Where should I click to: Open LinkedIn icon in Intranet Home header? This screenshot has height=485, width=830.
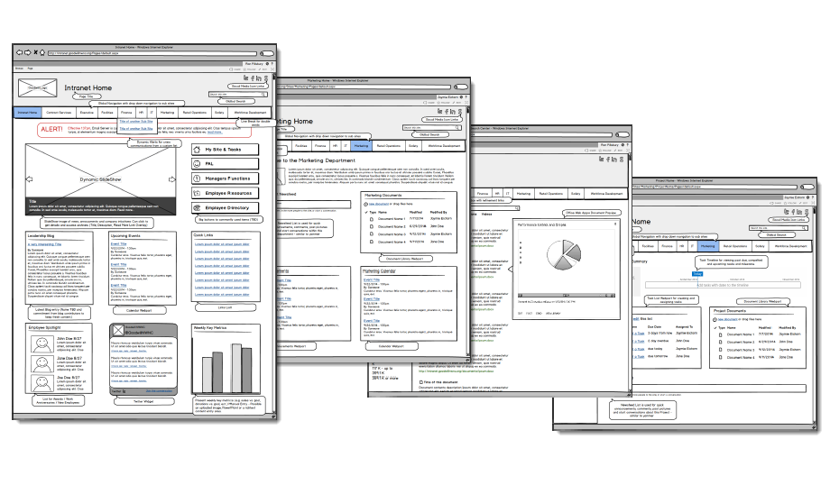(x=259, y=78)
